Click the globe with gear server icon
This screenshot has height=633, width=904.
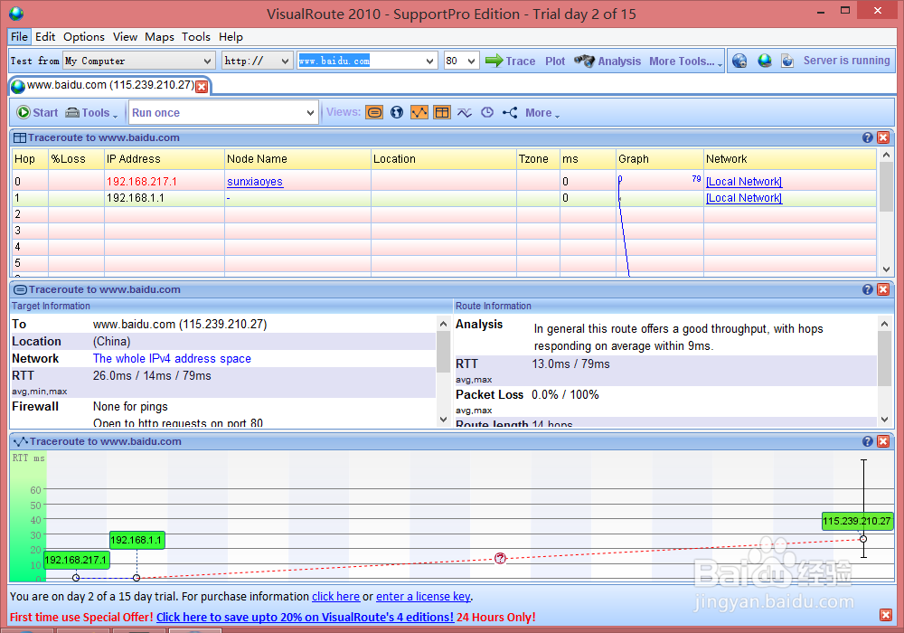pyautogui.click(x=739, y=61)
